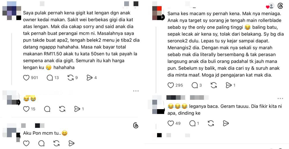Like the emoji reply with 15 likes
The image size is (289, 149).
(26, 109)
